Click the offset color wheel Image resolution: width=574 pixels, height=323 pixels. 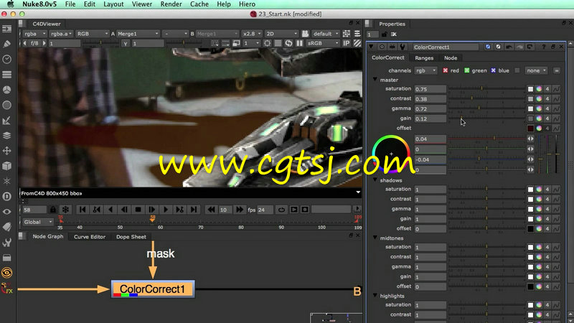coord(391,154)
